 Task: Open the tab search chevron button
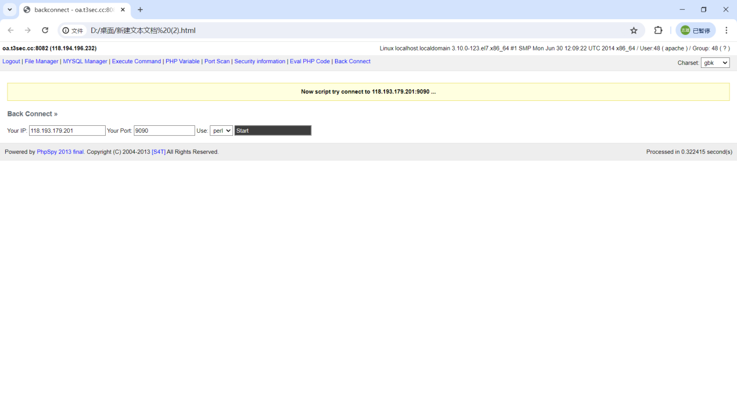coord(10,10)
